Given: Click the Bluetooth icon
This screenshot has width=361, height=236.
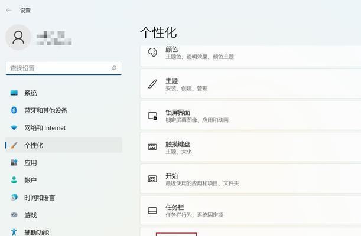Looking at the screenshot, I should click(14, 110).
